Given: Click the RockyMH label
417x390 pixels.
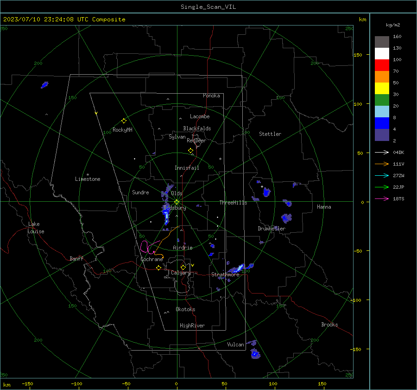Looking at the screenshot, I should [x=122, y=130].
